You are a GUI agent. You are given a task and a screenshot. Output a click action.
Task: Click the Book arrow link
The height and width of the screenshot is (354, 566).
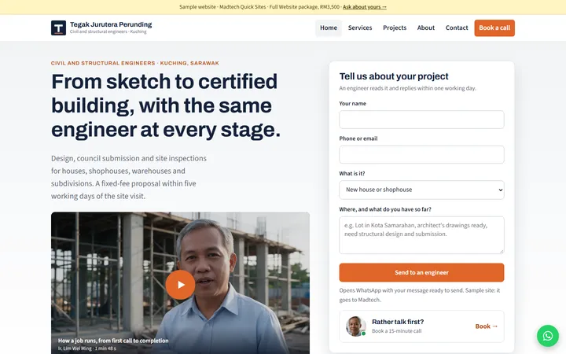click(487, 326)
